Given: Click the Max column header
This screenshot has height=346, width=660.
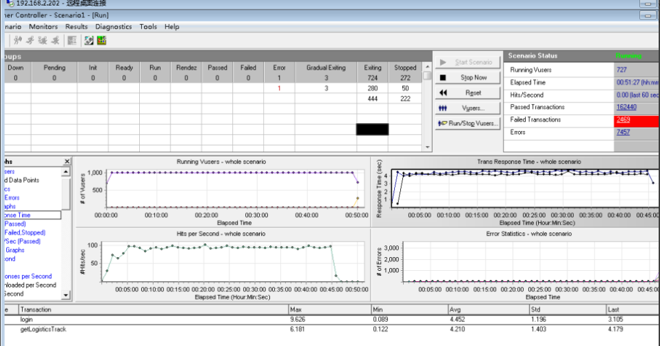Looking at the screenshot, I should [329, 309].
